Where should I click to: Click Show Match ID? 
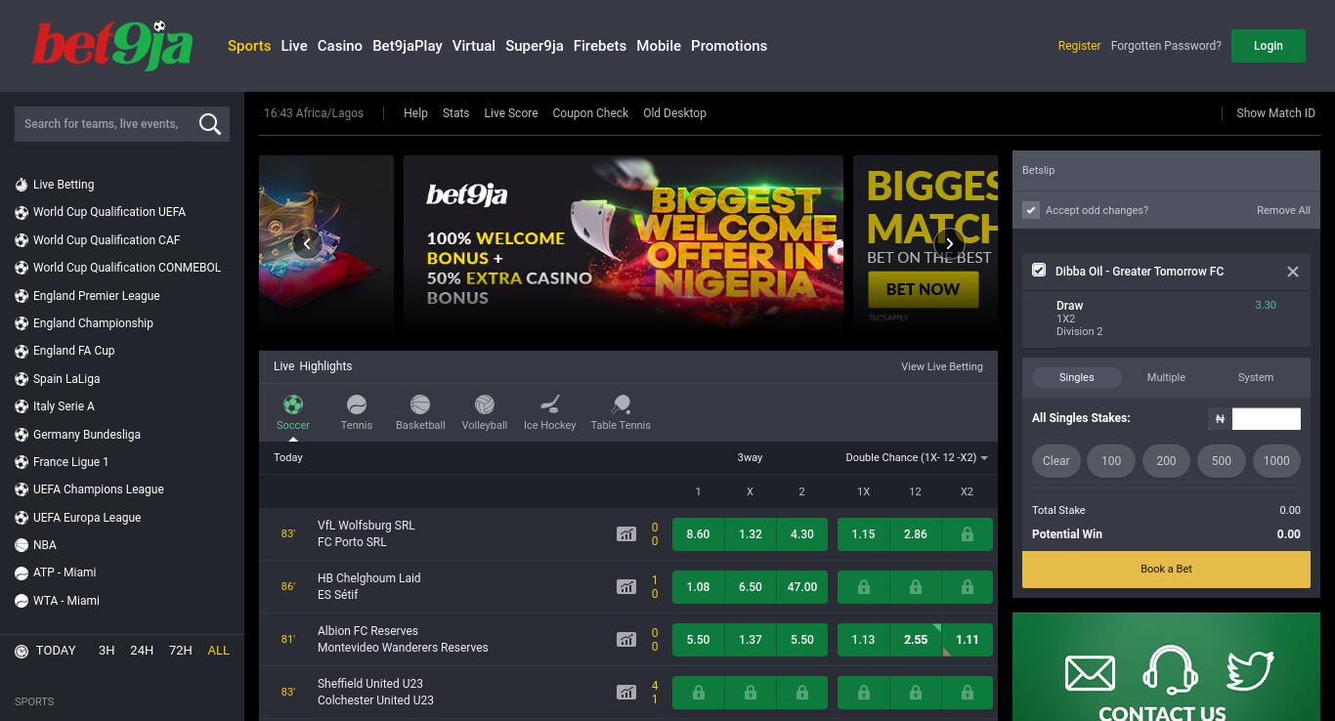click(x=1275, y=113)
